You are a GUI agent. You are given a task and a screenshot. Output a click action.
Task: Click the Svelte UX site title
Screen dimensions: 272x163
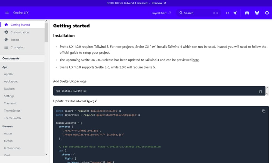[21, 13]
